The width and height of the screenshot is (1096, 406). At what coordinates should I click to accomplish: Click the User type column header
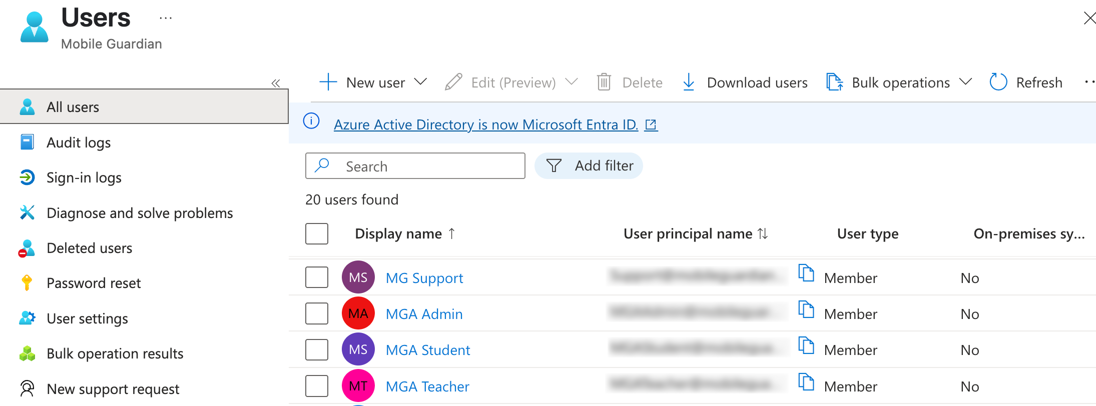point(868,233)
